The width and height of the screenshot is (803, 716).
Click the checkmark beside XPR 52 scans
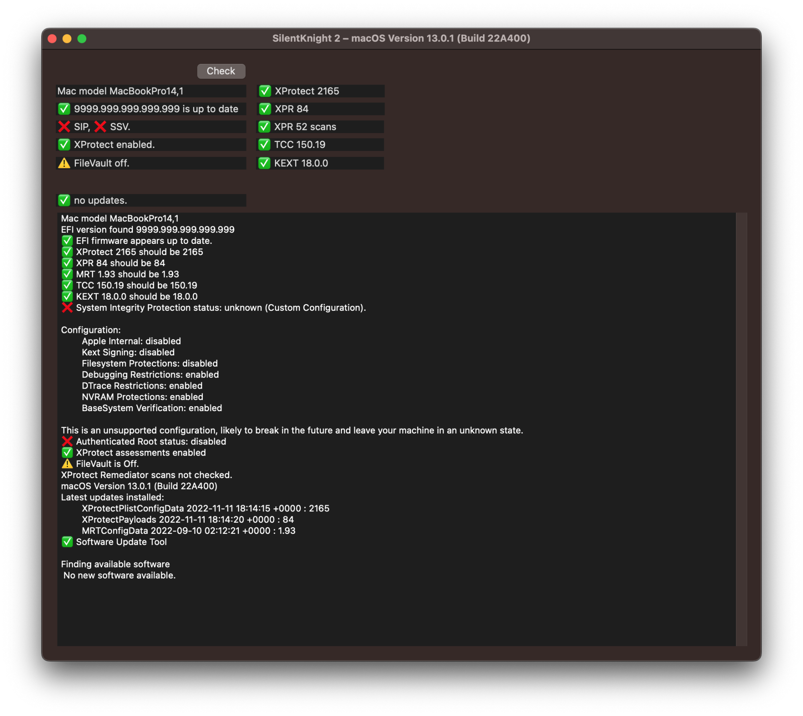(x=264, y=127)
